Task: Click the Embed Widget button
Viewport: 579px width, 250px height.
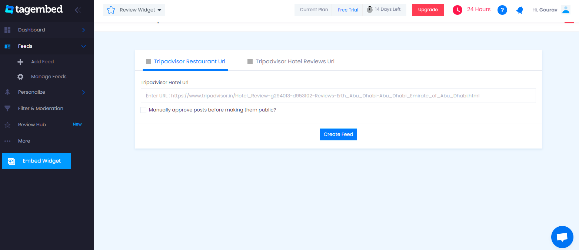Action: click(36, 161)
